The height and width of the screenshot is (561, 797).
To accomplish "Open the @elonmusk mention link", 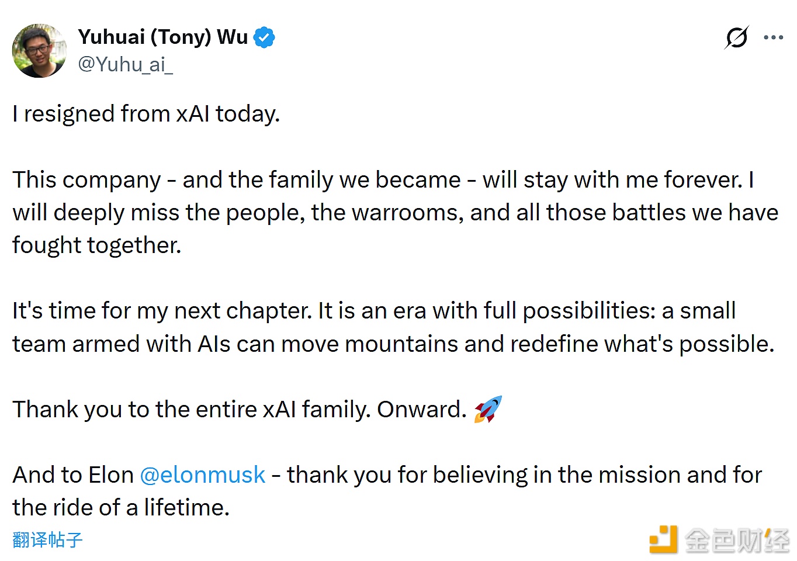I will [202, 475].
